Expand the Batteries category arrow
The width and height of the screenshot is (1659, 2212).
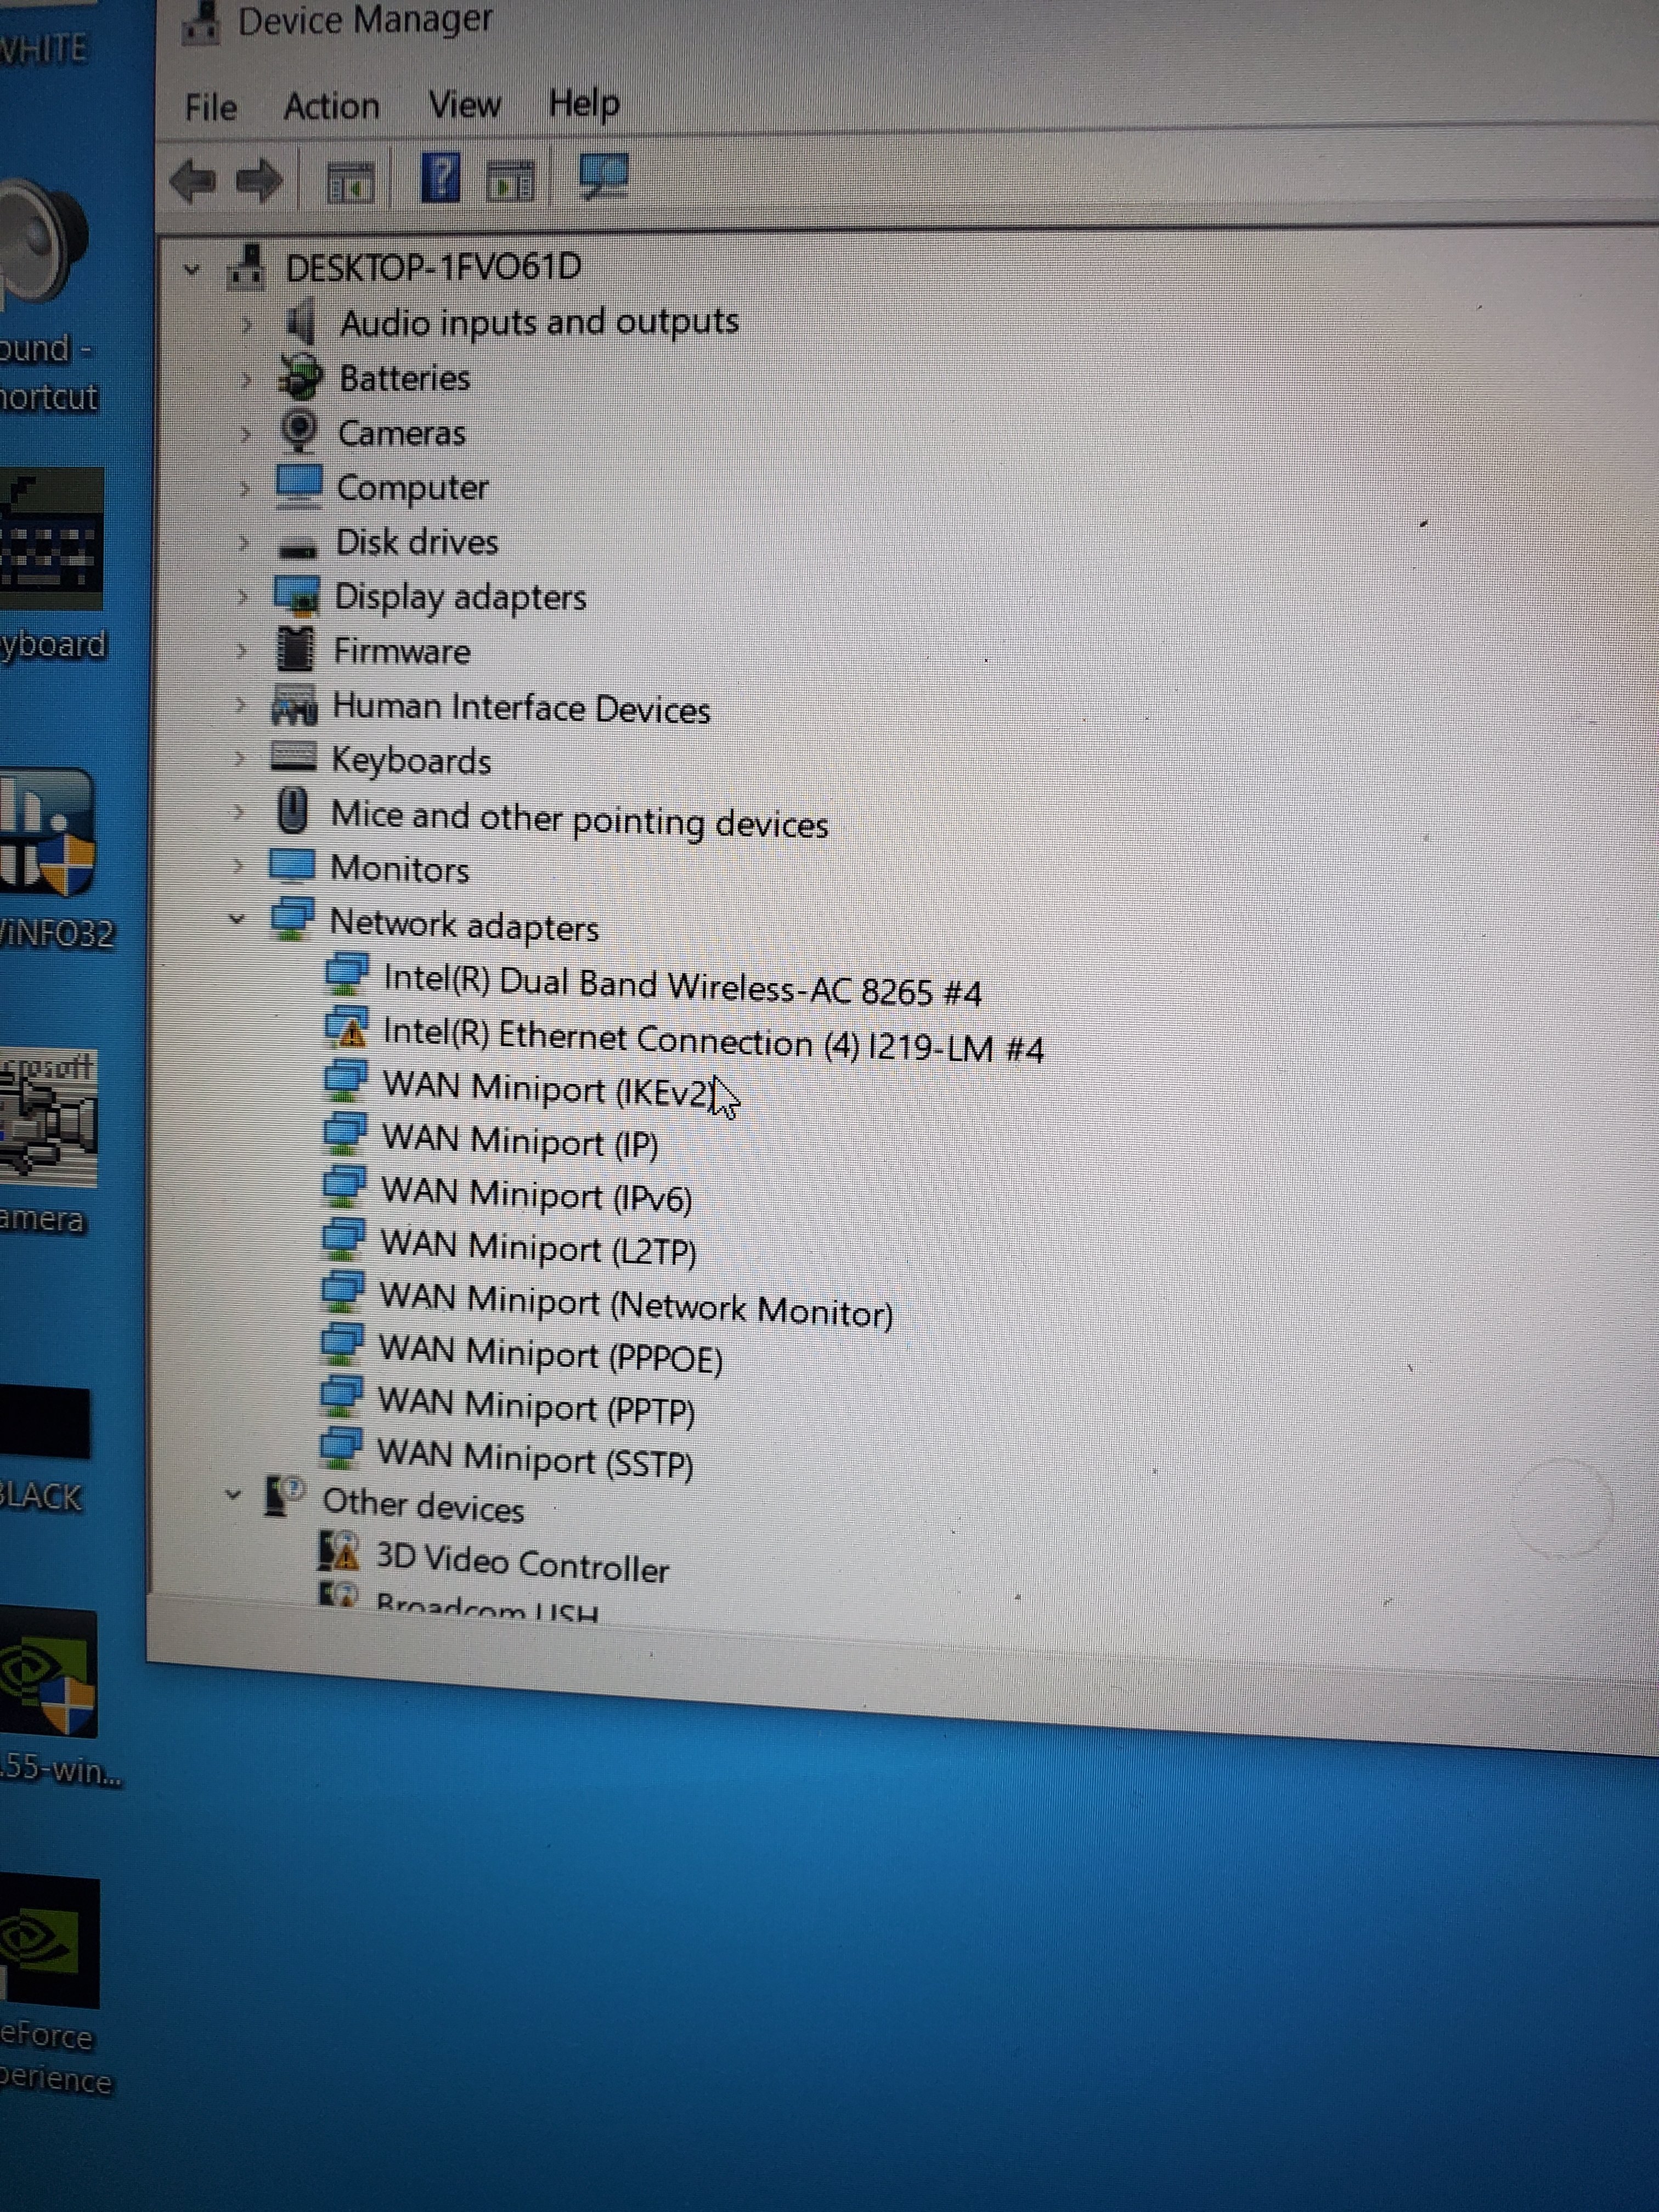(246, 379)
